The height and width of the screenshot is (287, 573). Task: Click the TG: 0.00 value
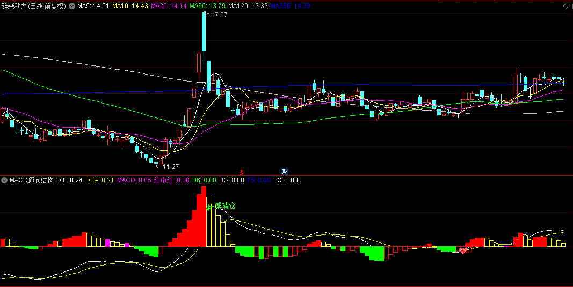click(x=286, y=180)
